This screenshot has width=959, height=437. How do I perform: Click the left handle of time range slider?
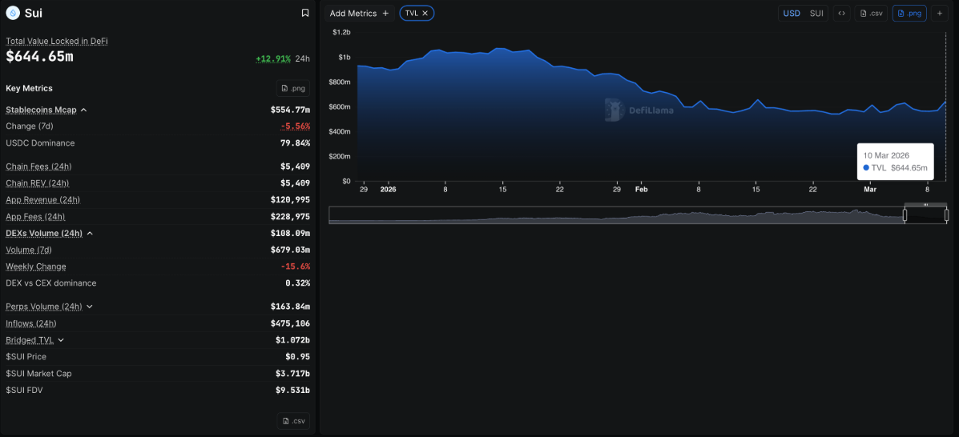tap(905, 214)
